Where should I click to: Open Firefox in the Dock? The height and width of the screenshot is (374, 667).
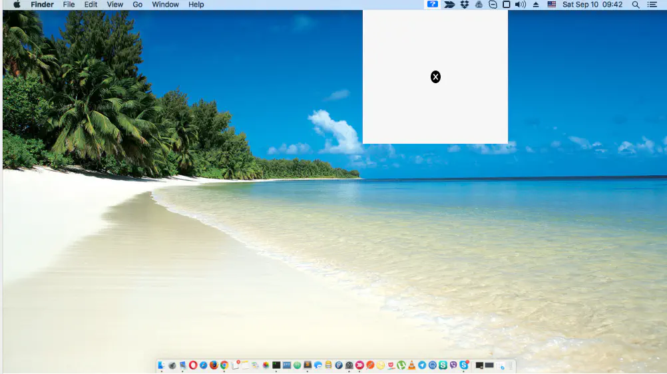(x=214, y=365)
